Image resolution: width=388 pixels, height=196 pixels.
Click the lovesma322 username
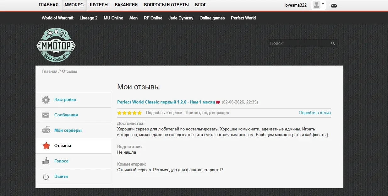296,5
